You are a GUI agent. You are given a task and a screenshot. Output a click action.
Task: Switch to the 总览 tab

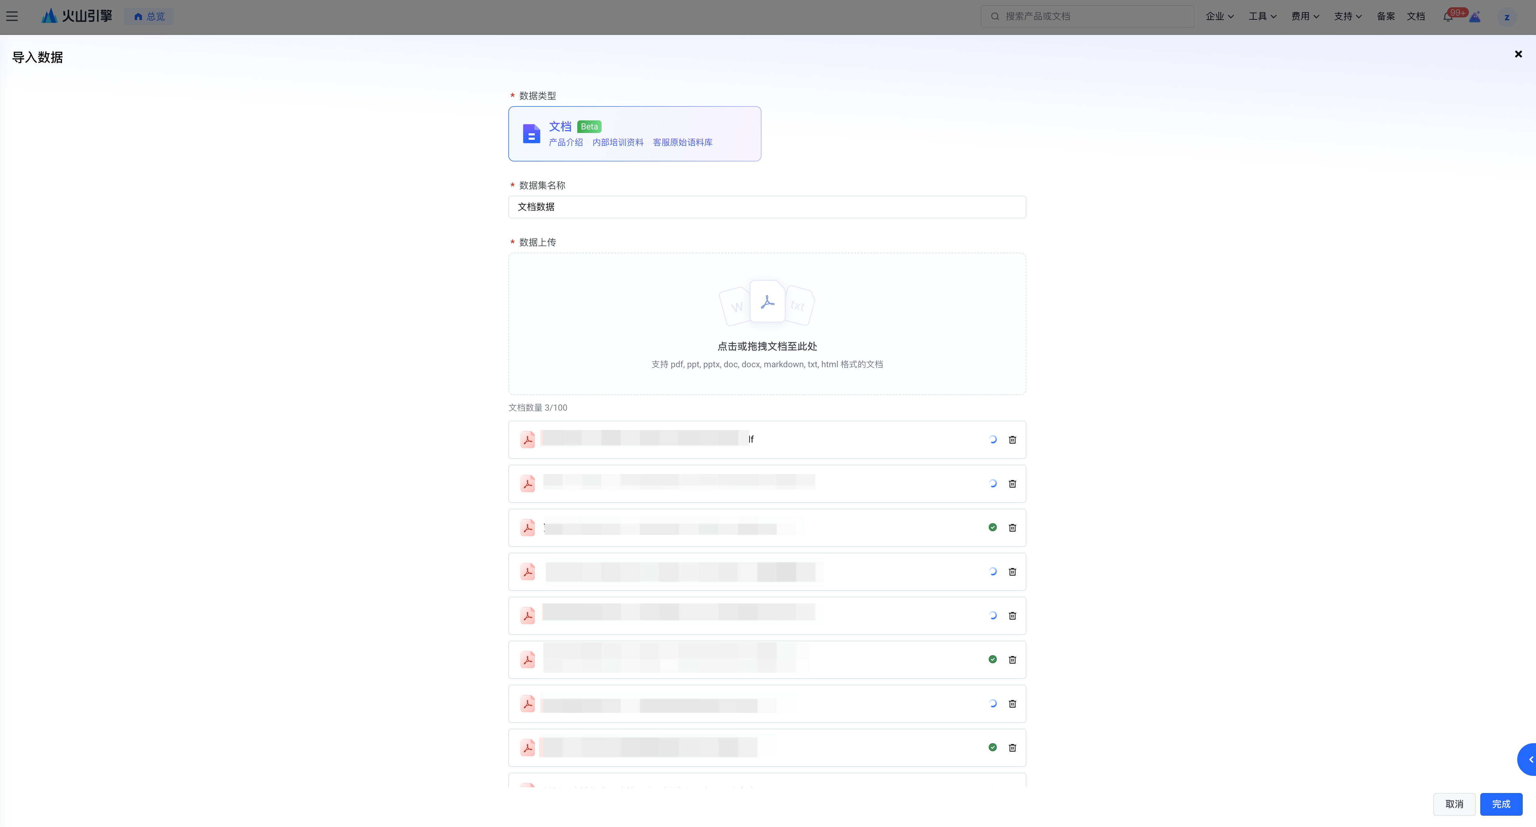(x=149, y=16)
